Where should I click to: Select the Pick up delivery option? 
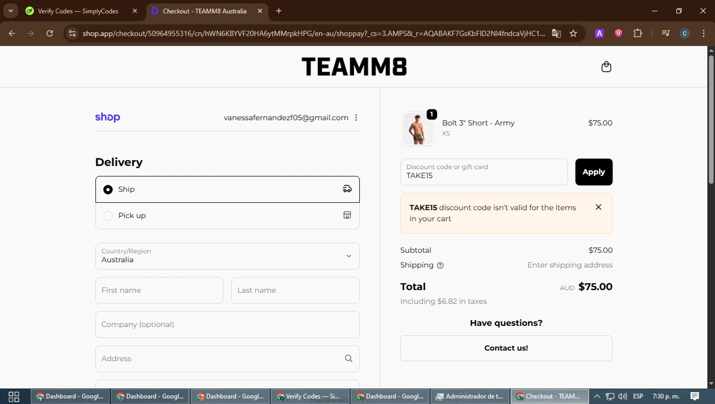[227, 216]
